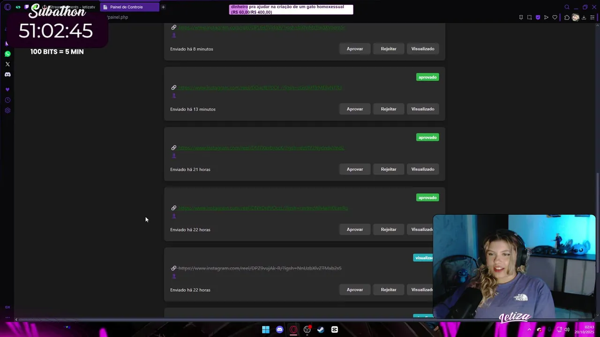
Task: Approve the submission sent 8 minutes ago
Action: click(x=355, y=49)
